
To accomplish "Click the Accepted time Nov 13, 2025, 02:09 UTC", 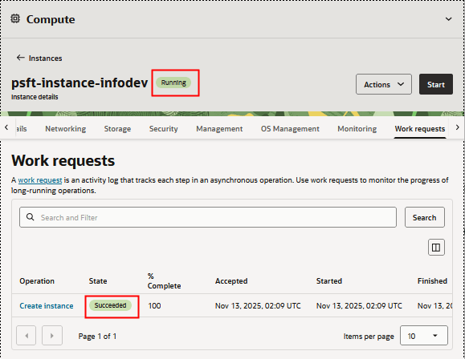I will pyautogui.click(x=258, y=306).
